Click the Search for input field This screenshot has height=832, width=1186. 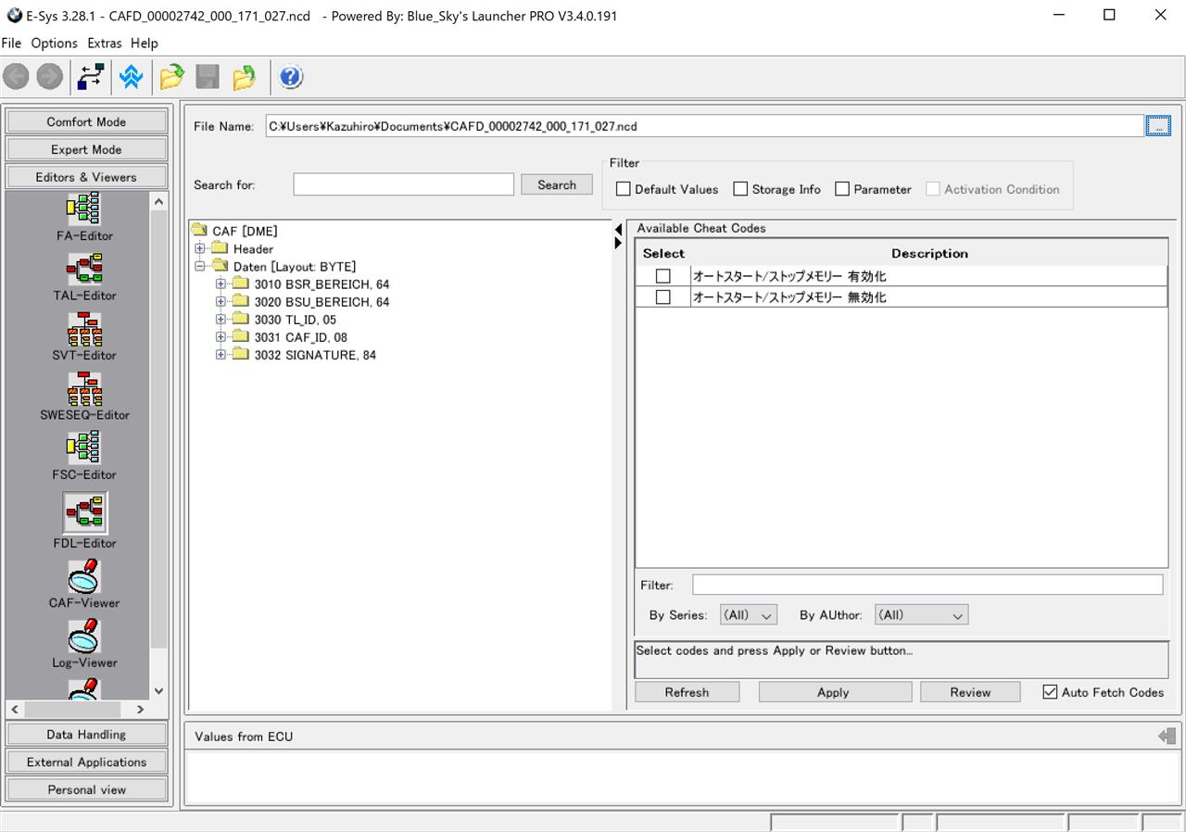[x=403, y=184]
